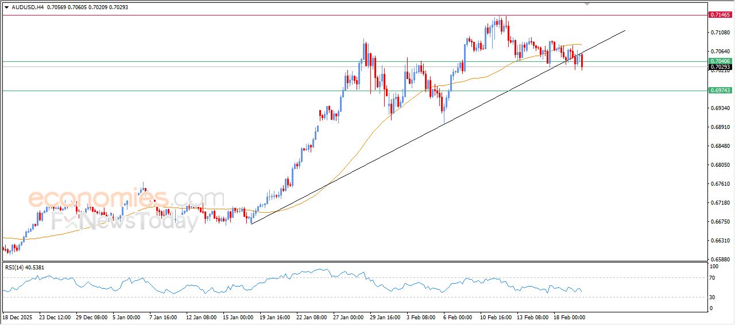Click the upper end of black trendline
735x325 pixels.
624,30
